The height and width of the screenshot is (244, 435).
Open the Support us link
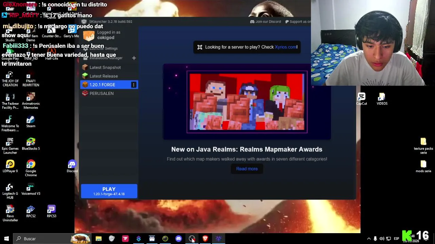(x=298, y=22)
